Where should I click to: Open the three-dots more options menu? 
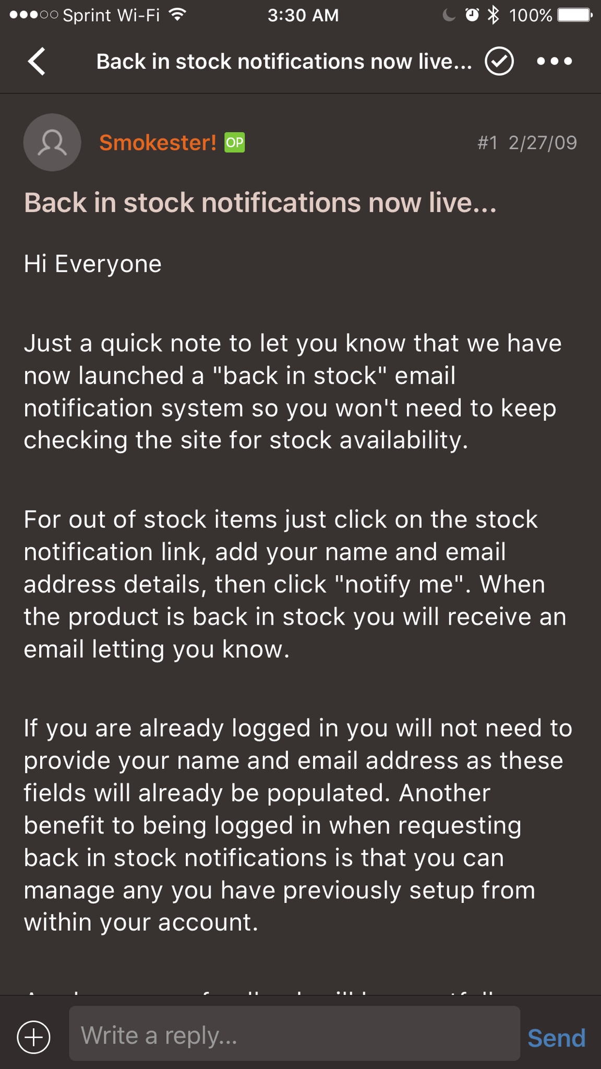point(554,62)
